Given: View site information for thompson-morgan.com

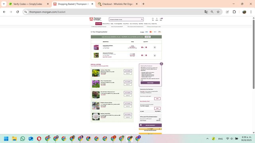Looking at the screenshot, I should pos(25,12).
